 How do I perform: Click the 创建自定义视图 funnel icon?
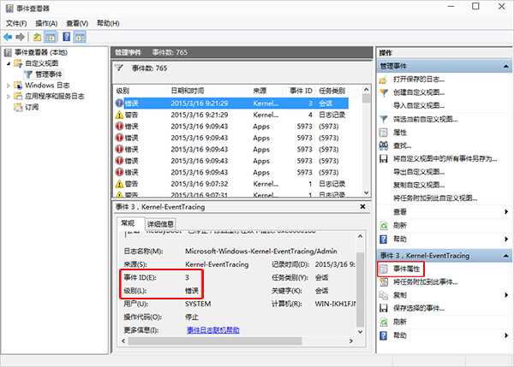pos(383,92)
